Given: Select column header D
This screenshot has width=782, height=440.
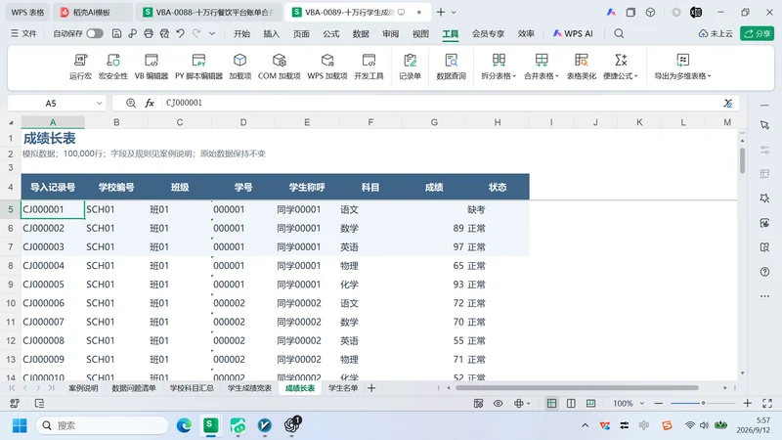Looking at the screenshot, I should [x=242, y=122].
